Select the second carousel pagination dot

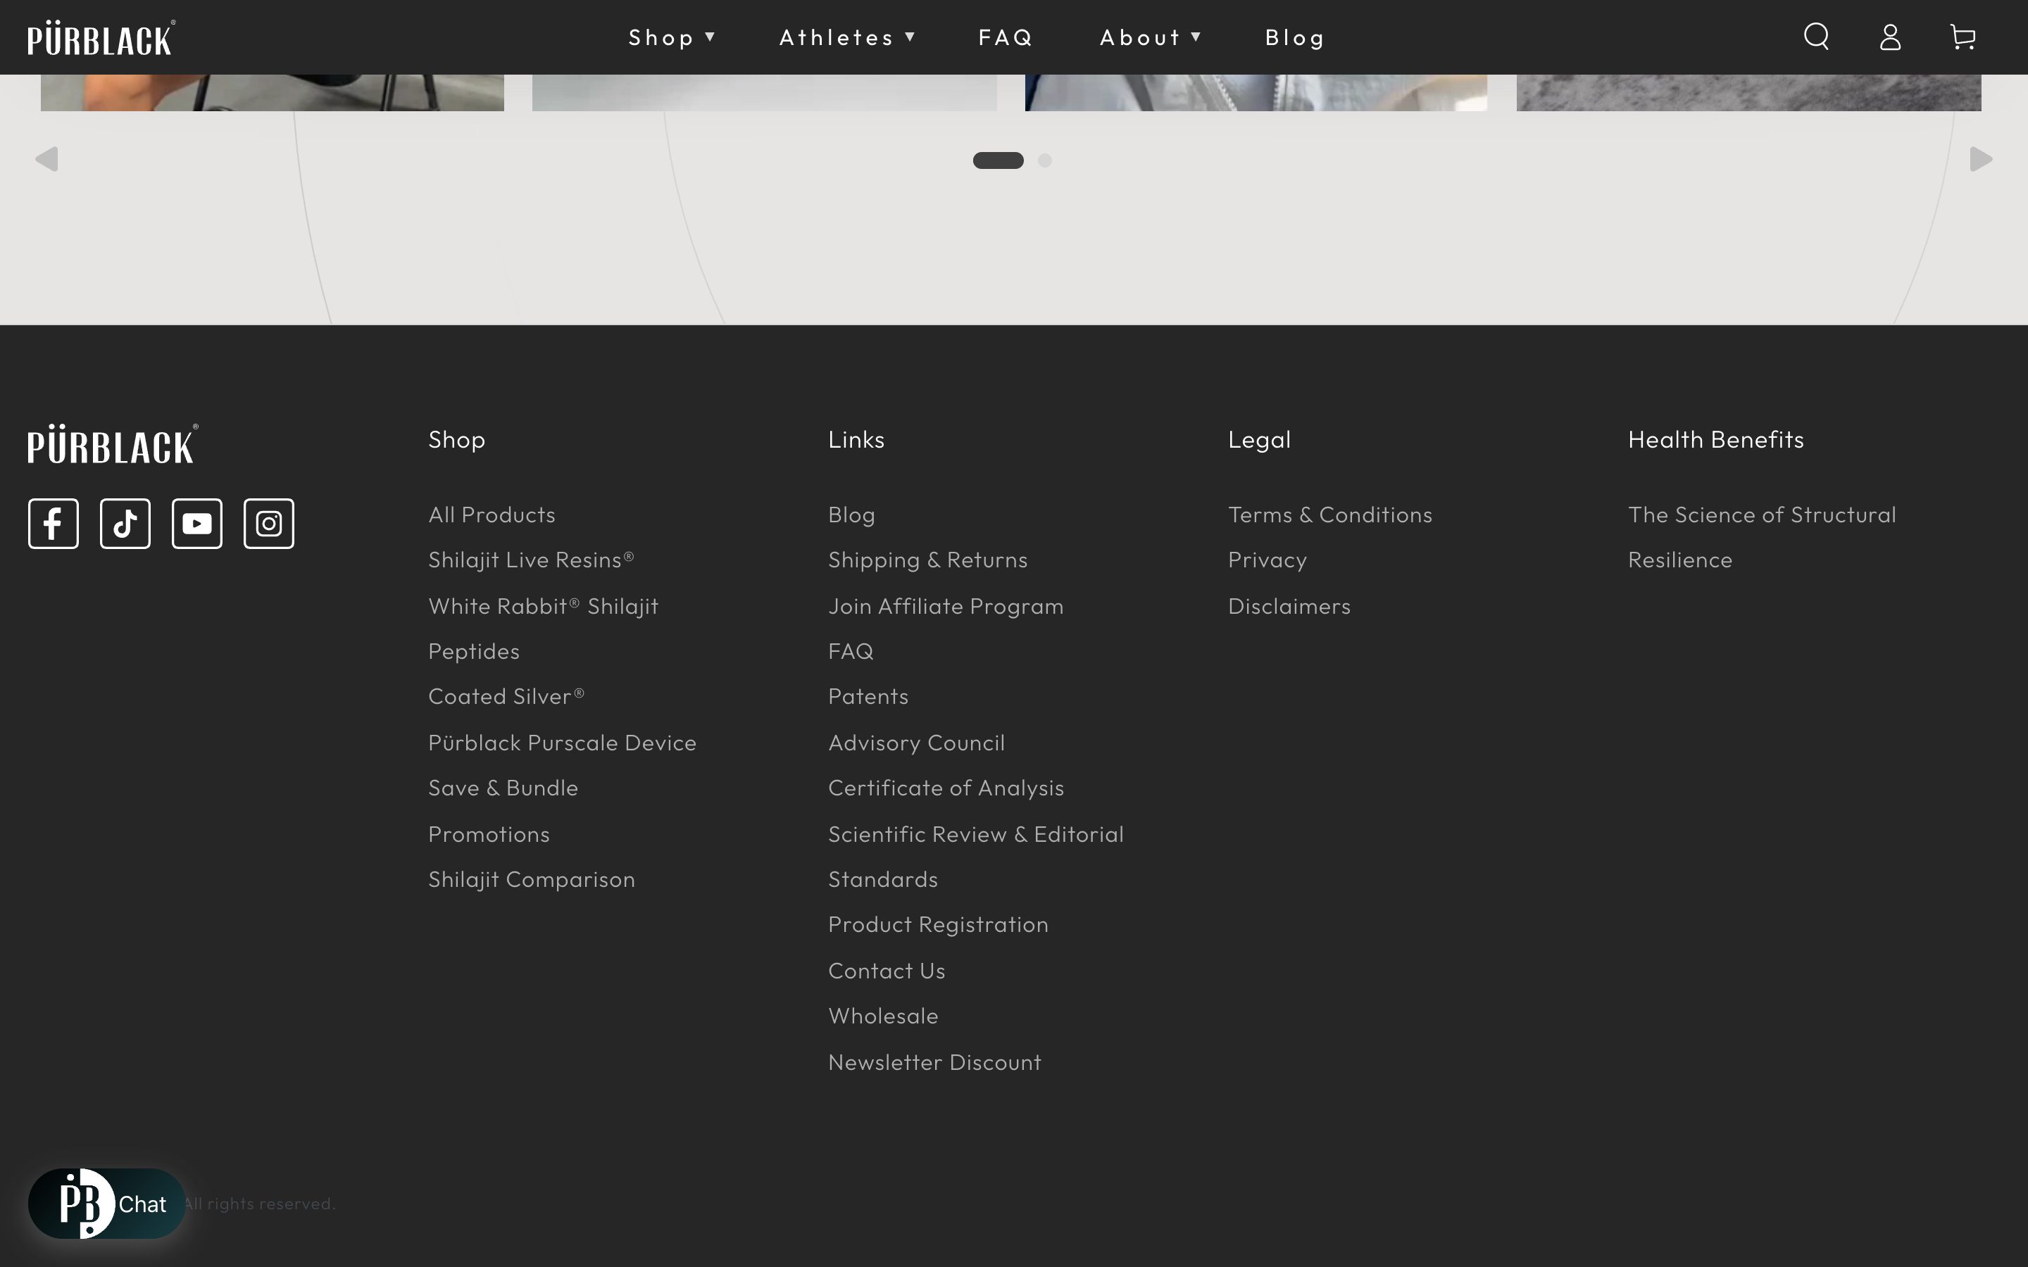(x=1044, y=160)
